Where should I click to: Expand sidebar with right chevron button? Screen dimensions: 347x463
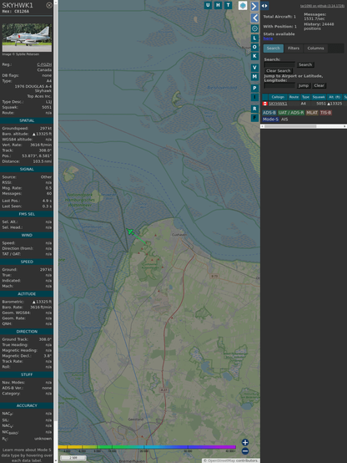[x=254, y=6]
